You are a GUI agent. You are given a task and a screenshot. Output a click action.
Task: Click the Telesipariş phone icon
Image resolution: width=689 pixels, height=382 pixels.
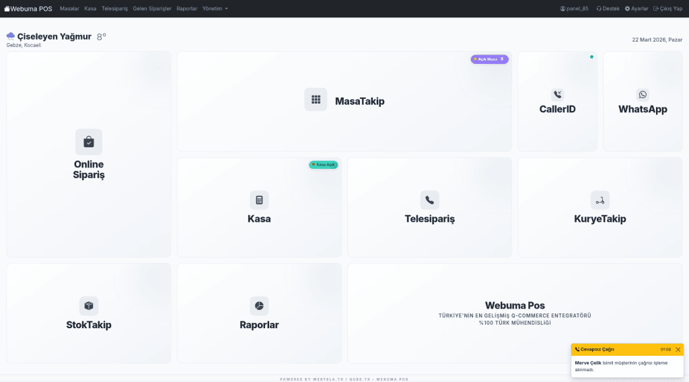(x=429, y=200)
